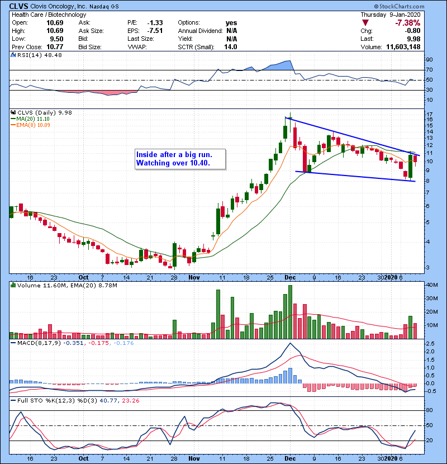
Task: Click the Ask Size label
Action: click(x=91, y=31)
